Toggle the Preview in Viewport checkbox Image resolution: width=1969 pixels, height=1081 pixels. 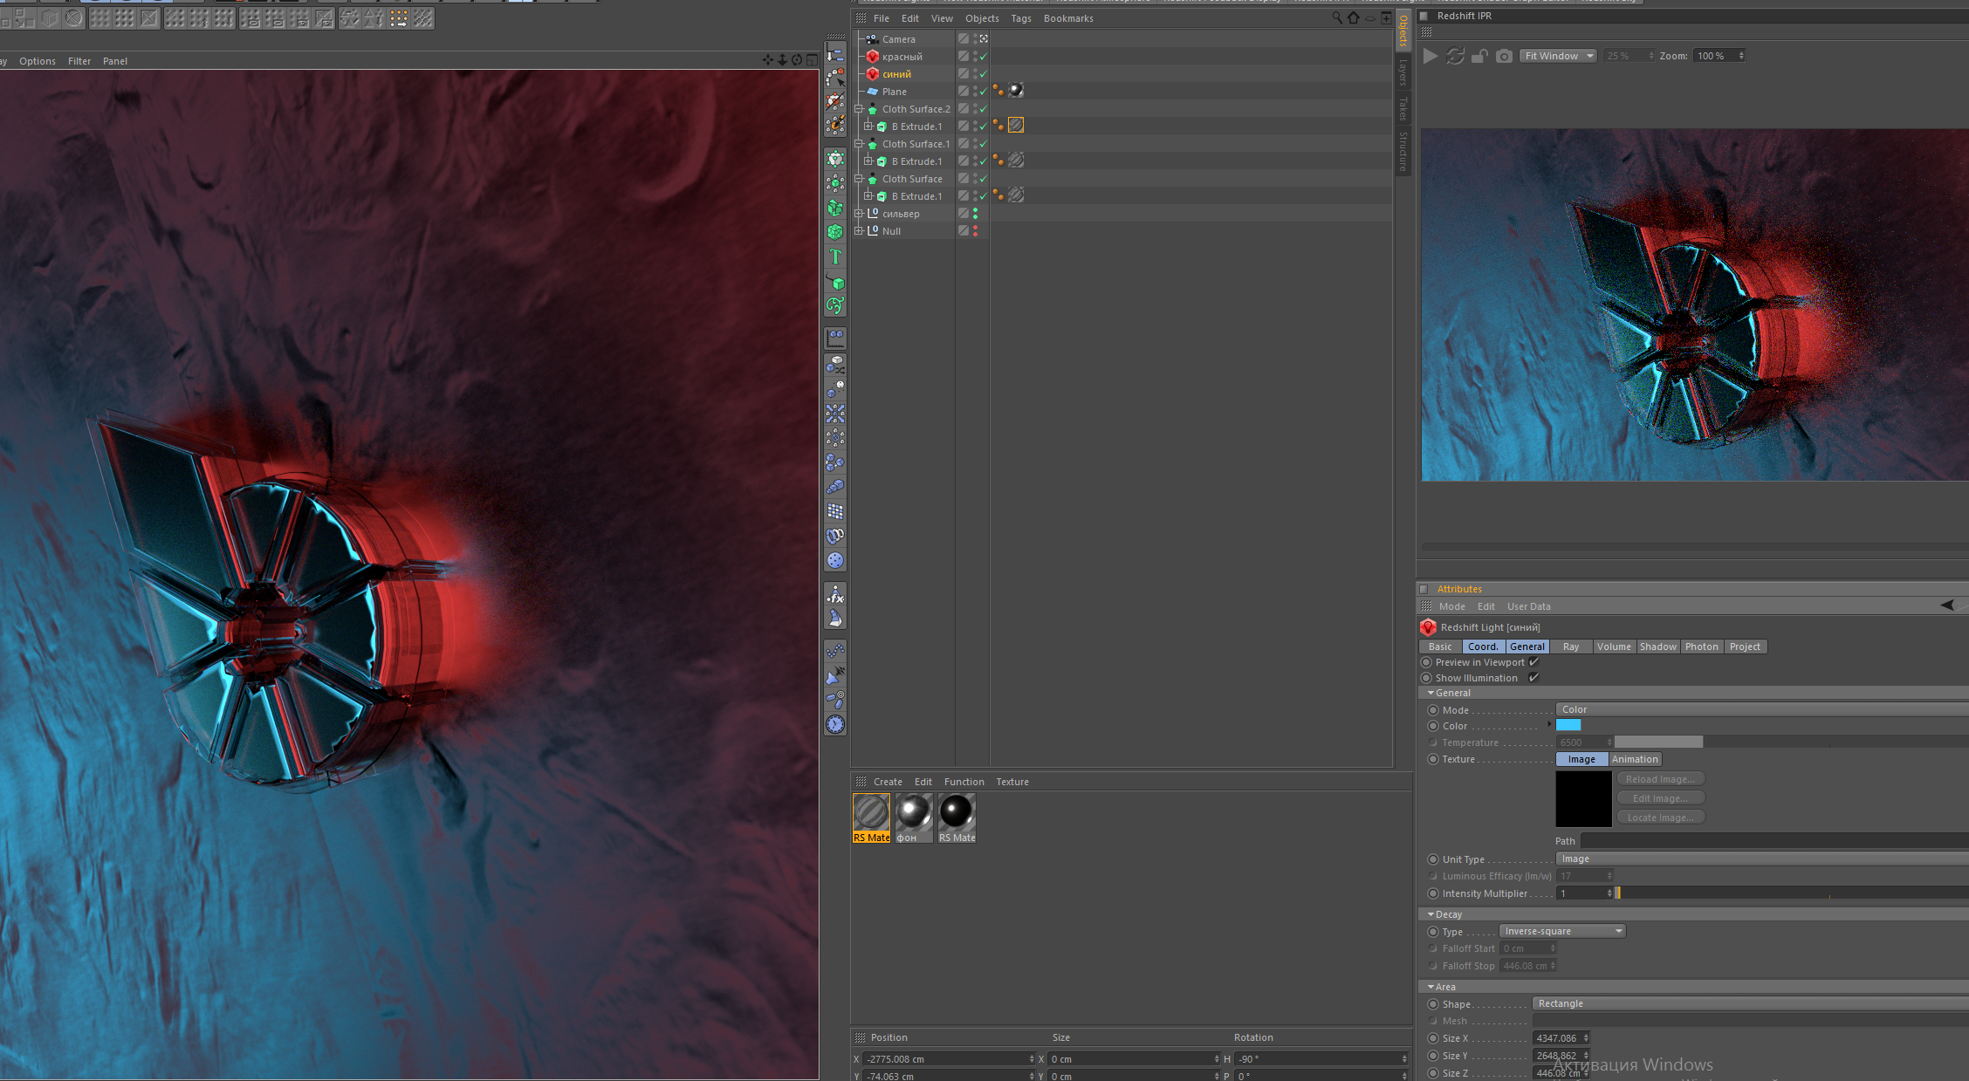1533,661
